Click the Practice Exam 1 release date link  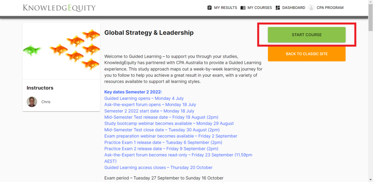163,142
